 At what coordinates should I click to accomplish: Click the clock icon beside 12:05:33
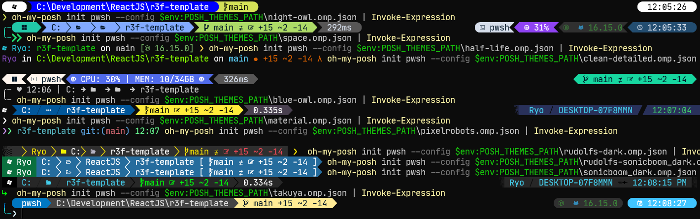click(x=639, y=28)
